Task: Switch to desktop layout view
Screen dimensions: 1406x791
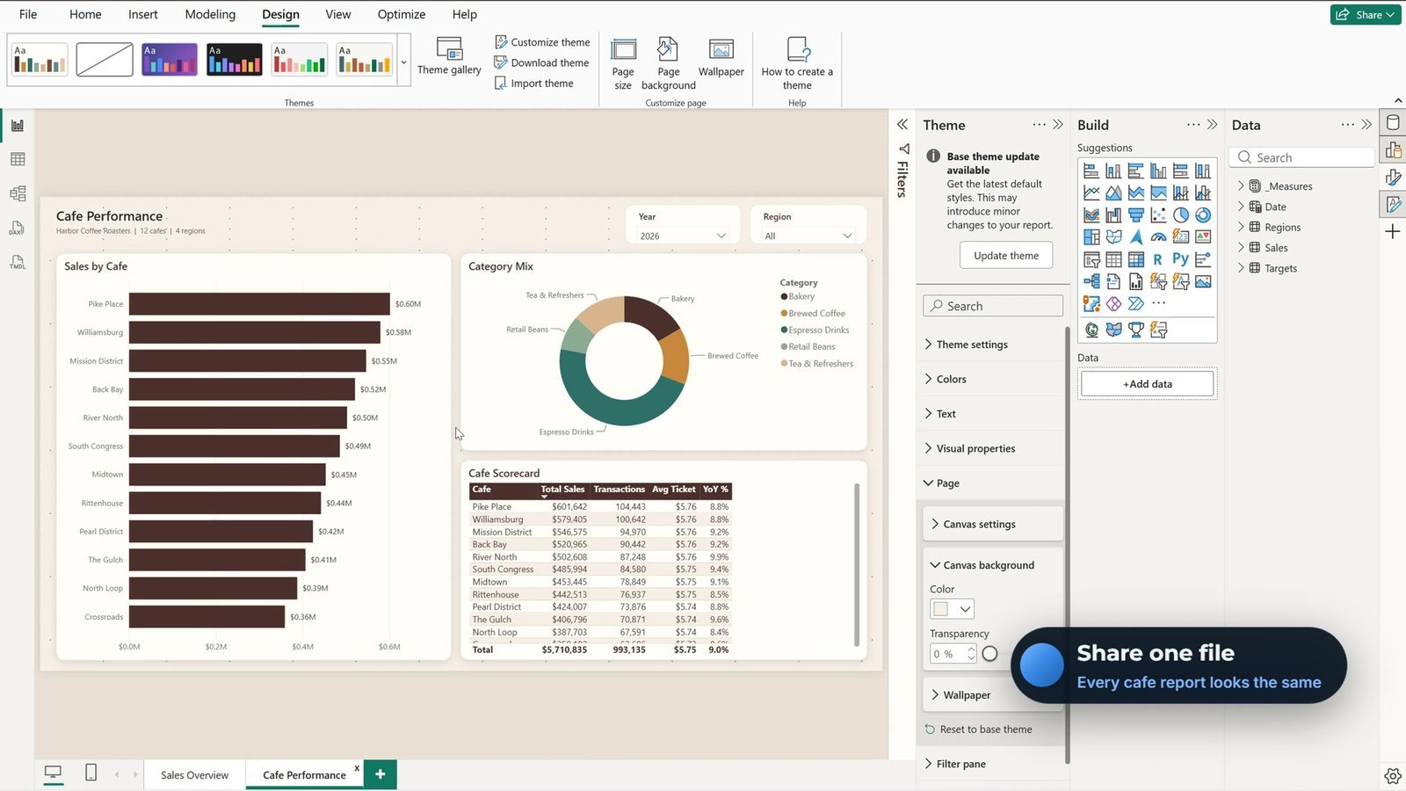Action: point(53,773)
